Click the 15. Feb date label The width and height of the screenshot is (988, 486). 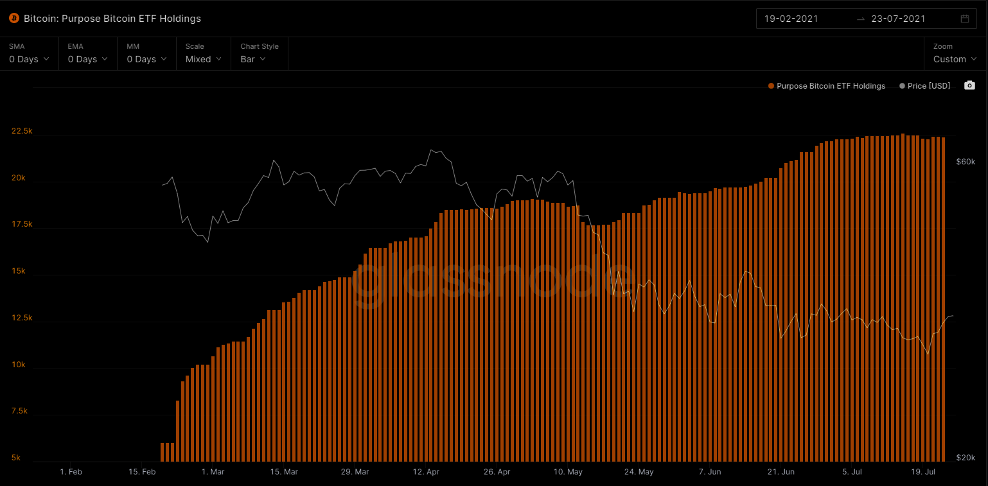point(142,472)
